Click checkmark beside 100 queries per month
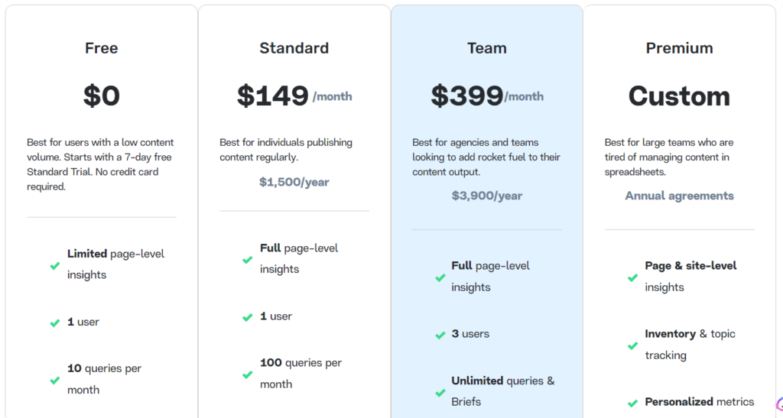783x418 pixels. point(247,374)
